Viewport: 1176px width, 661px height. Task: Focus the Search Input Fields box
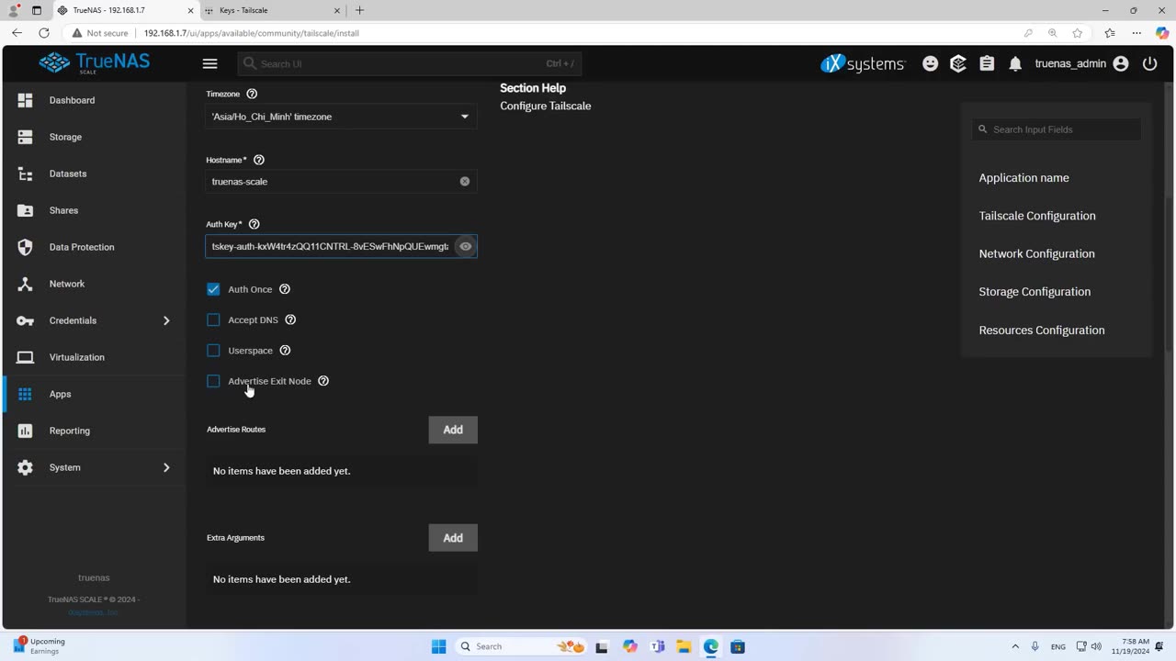tap(1057, 129)
